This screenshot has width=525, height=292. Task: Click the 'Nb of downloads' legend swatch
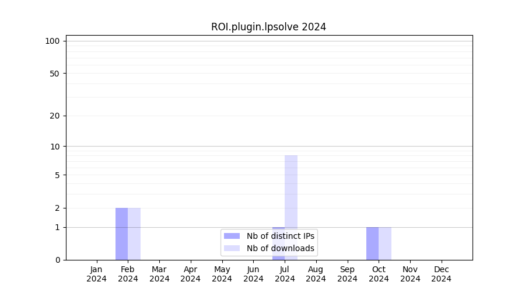(x=232, y=248)
